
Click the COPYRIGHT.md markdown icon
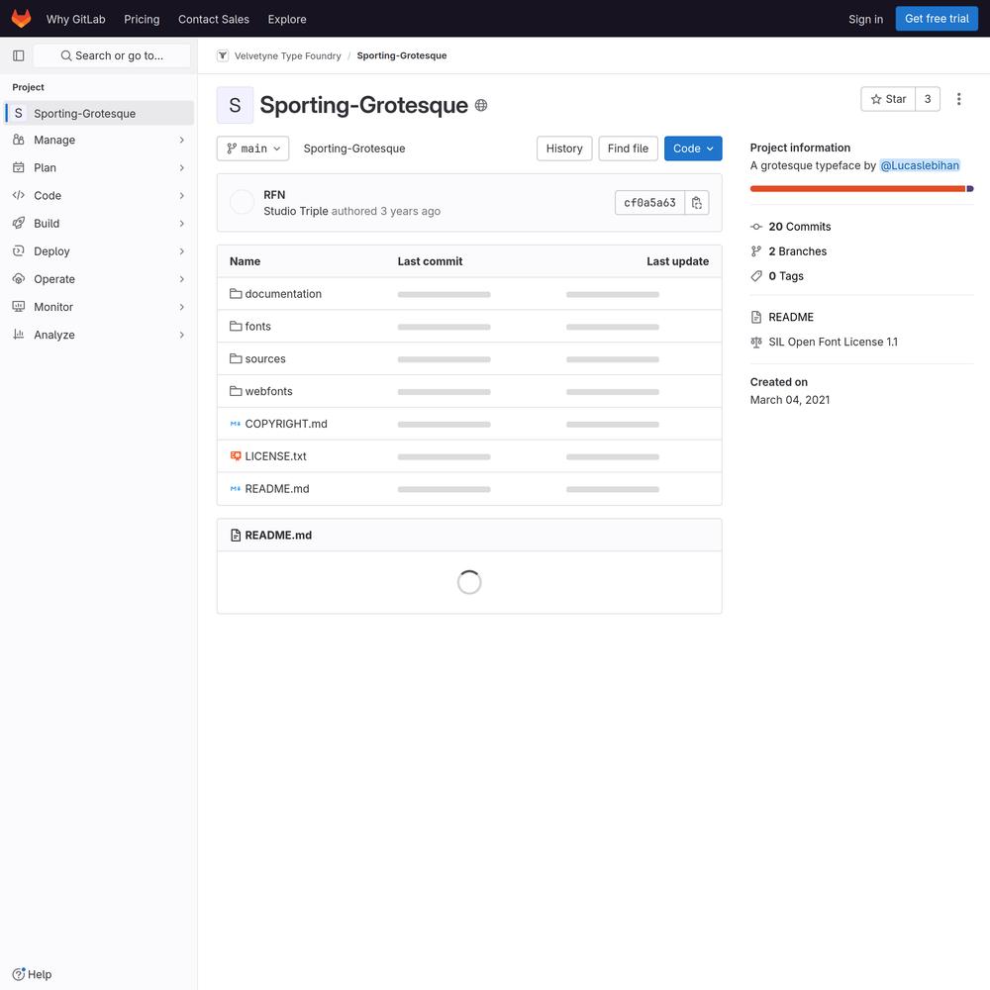236,424
